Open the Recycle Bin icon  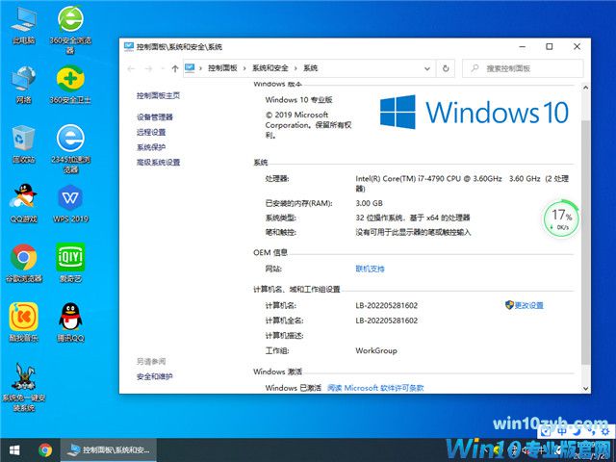pos(23,144)
